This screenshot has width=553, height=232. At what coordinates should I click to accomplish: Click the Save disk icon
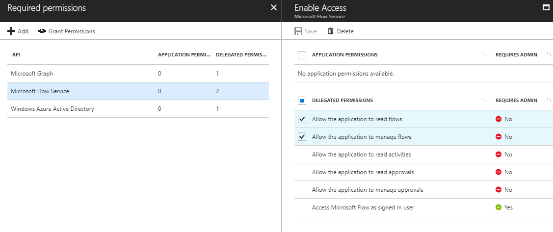(x=298, y=31)
